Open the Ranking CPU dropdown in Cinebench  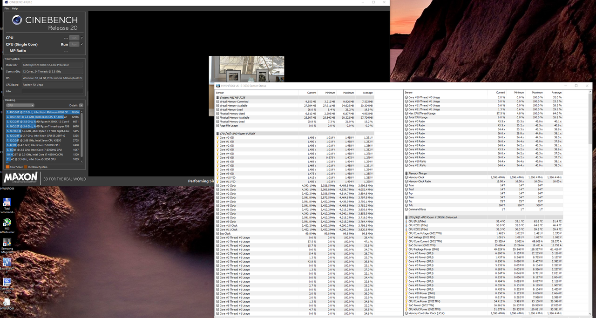[20, 105]
